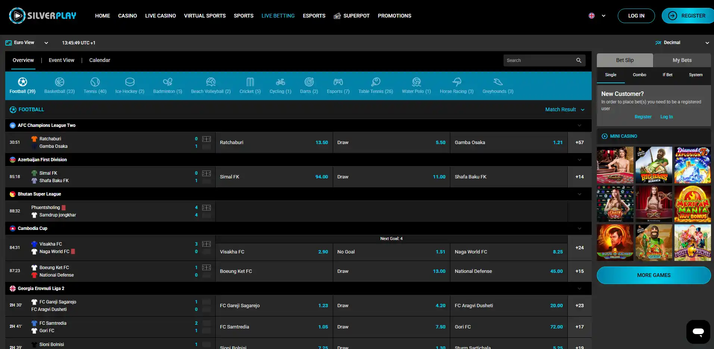Open pitch view for Boeung Ket FC match
714x349 pixels.
pyautogui.click(x=206, y=268)
